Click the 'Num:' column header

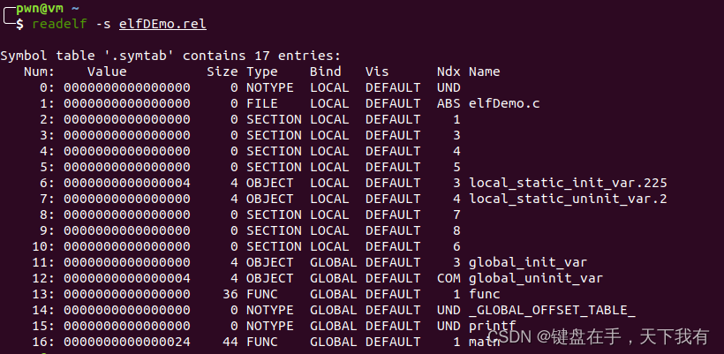click(39, 72)
